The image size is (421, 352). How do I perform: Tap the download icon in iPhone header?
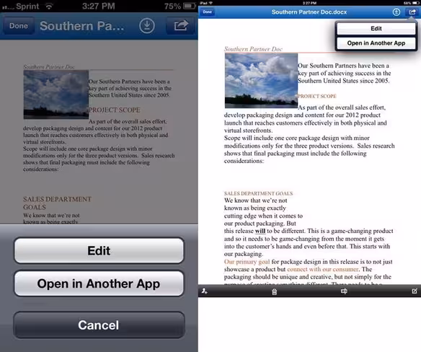147,26
